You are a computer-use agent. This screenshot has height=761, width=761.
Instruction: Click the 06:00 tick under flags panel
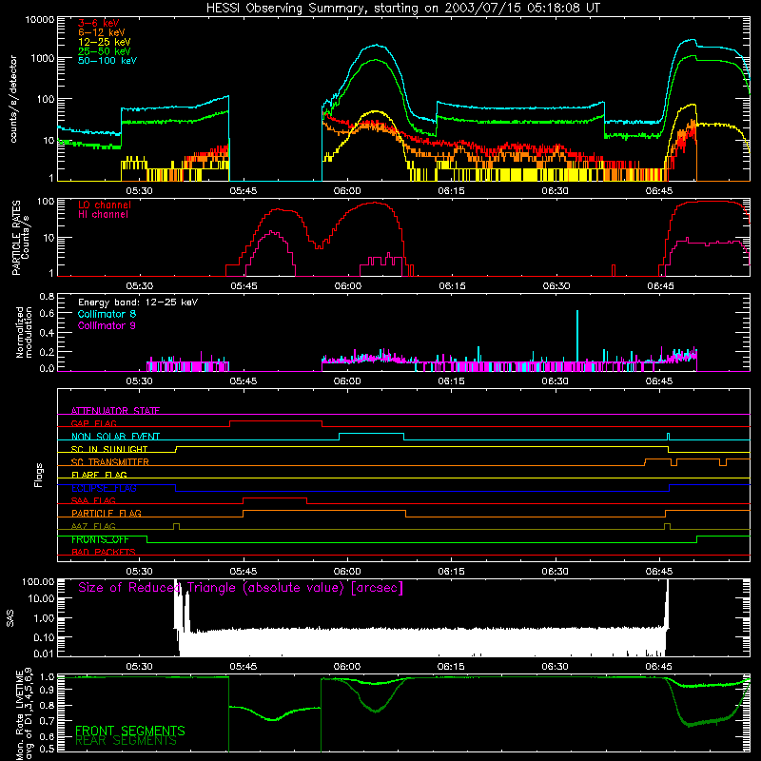click(x=347, y=572)
